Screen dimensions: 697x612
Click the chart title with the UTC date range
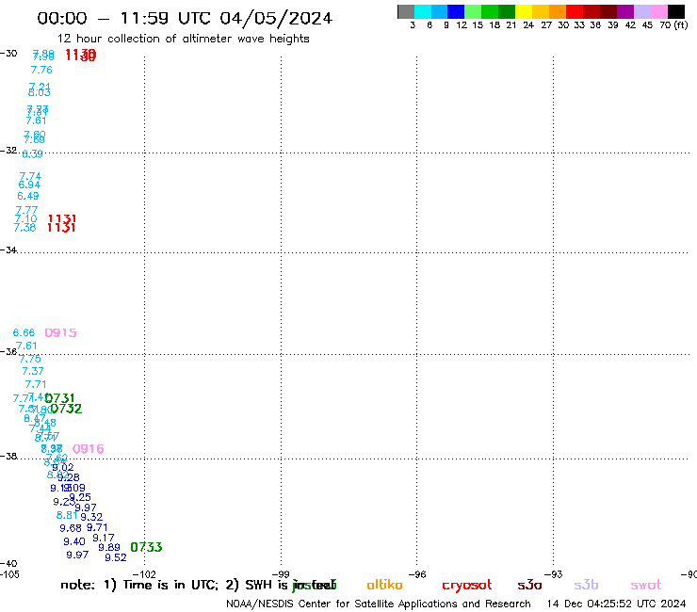coord(185,19)
